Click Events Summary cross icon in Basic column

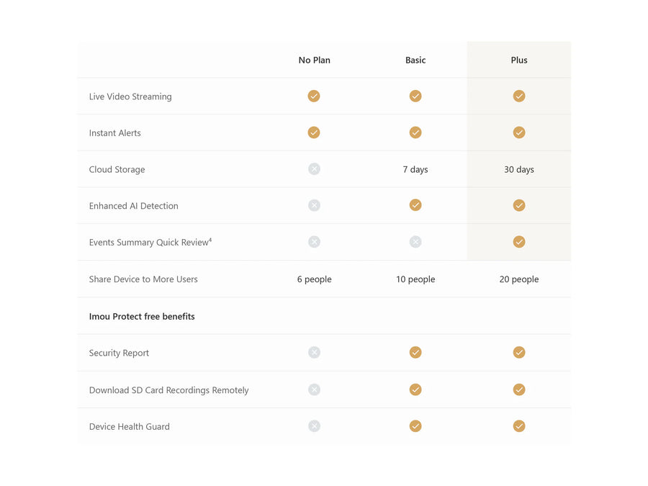pos(415,242)
